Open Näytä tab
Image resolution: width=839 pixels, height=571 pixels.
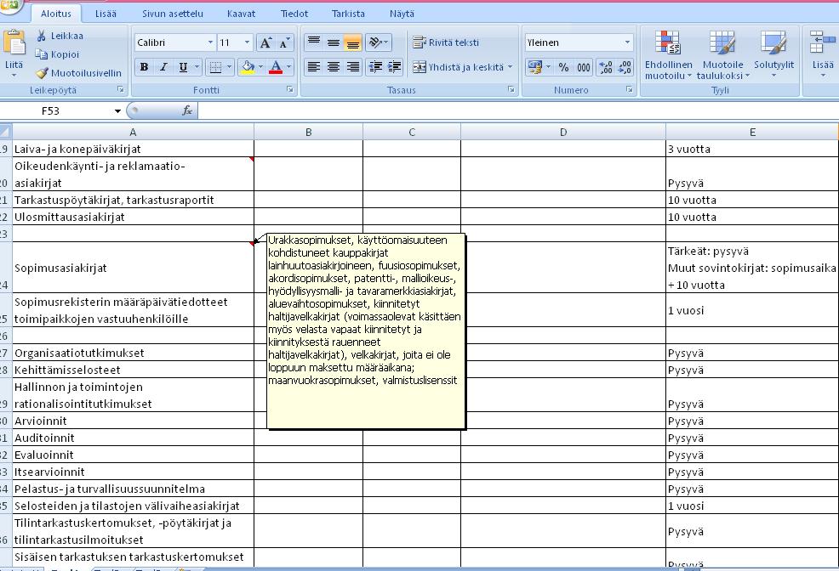click(402, 14)
